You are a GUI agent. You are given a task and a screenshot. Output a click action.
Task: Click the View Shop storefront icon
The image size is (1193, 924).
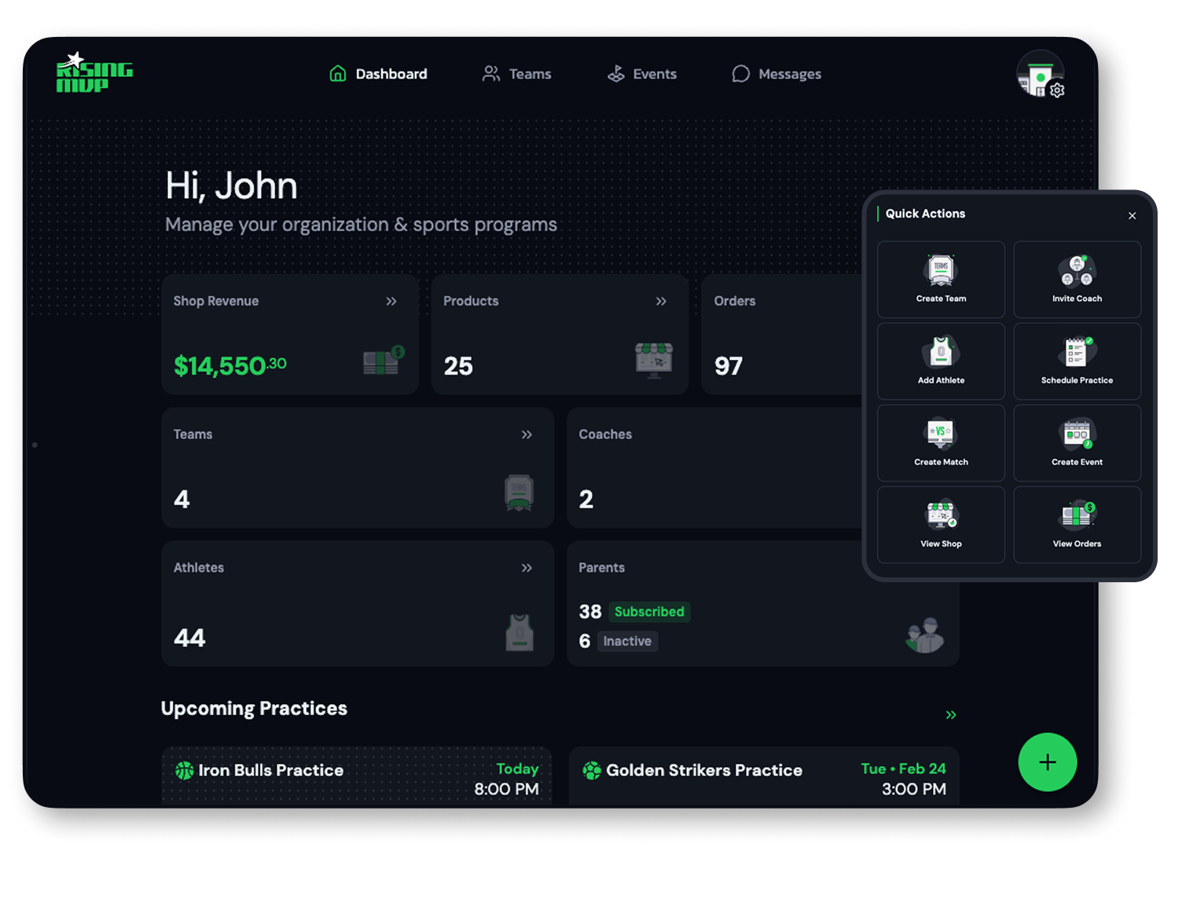pyautogui.click(x=941, y=515)
